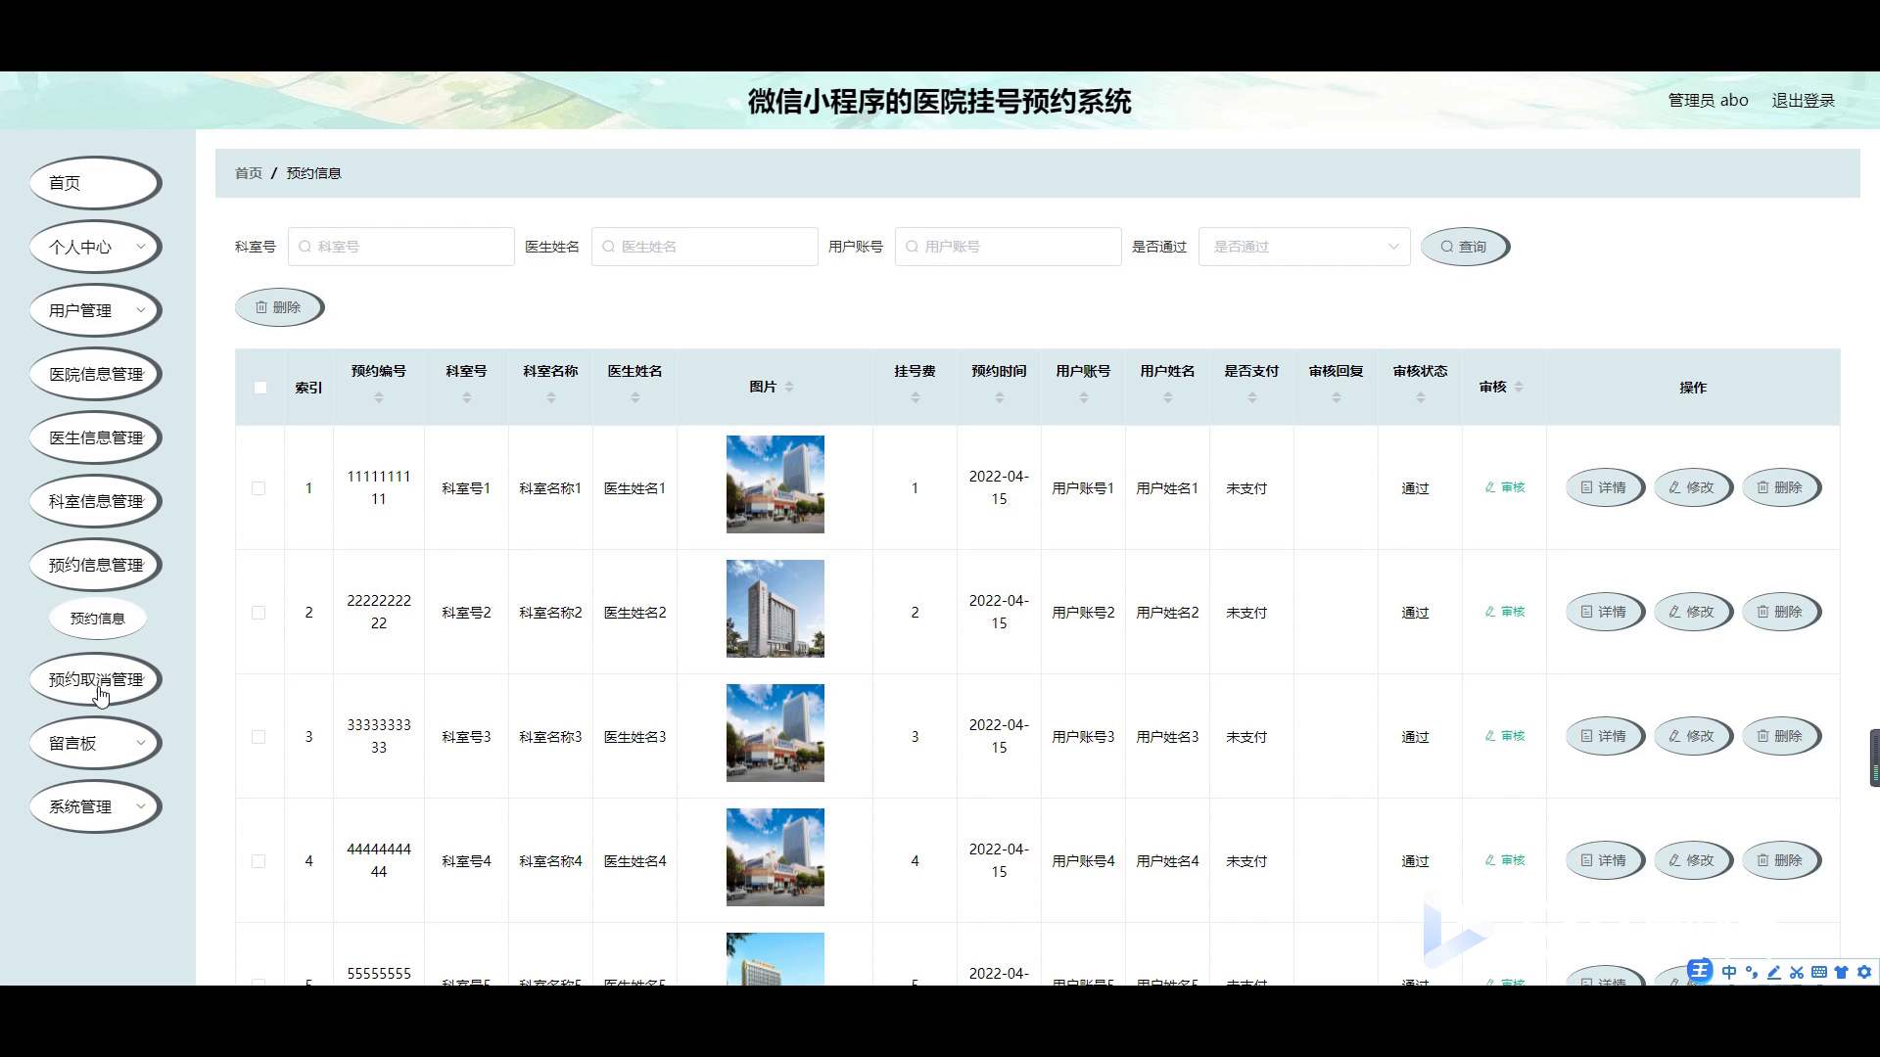Open 科室信息管理 sidebar item

(95, 501)
